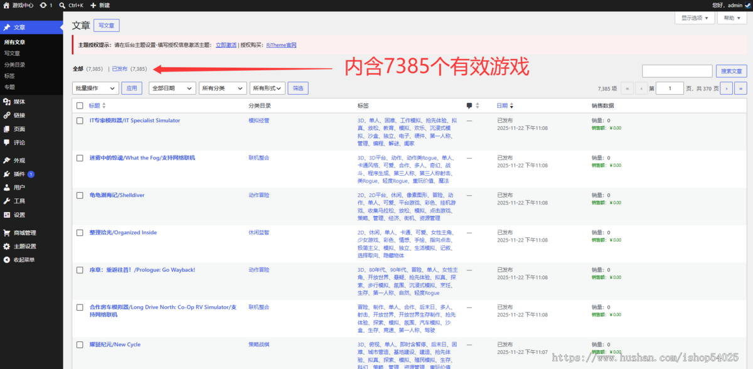The image size is (753, 369).
Task: Open 标签 in sidebar submenu
Action: pyautogui.click(x=9, y=76)
